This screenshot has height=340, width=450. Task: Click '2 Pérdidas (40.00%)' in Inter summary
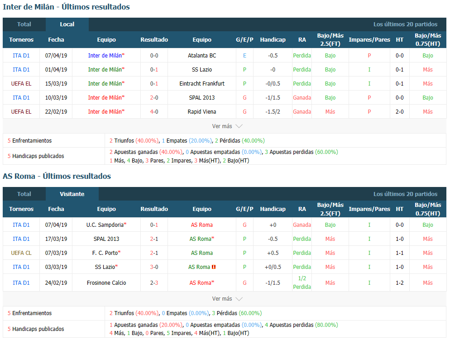(239, 141)
